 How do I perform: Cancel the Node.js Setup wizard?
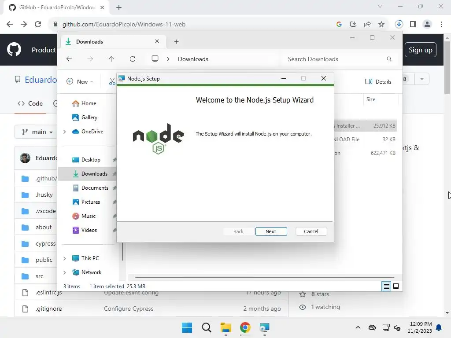(x=311, y=231)
